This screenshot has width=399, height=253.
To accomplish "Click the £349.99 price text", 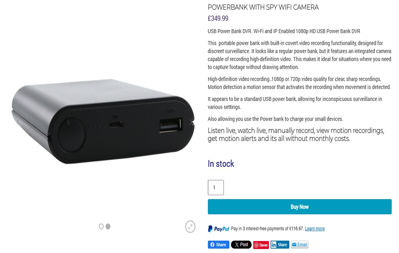I will (x=218, y=18).
